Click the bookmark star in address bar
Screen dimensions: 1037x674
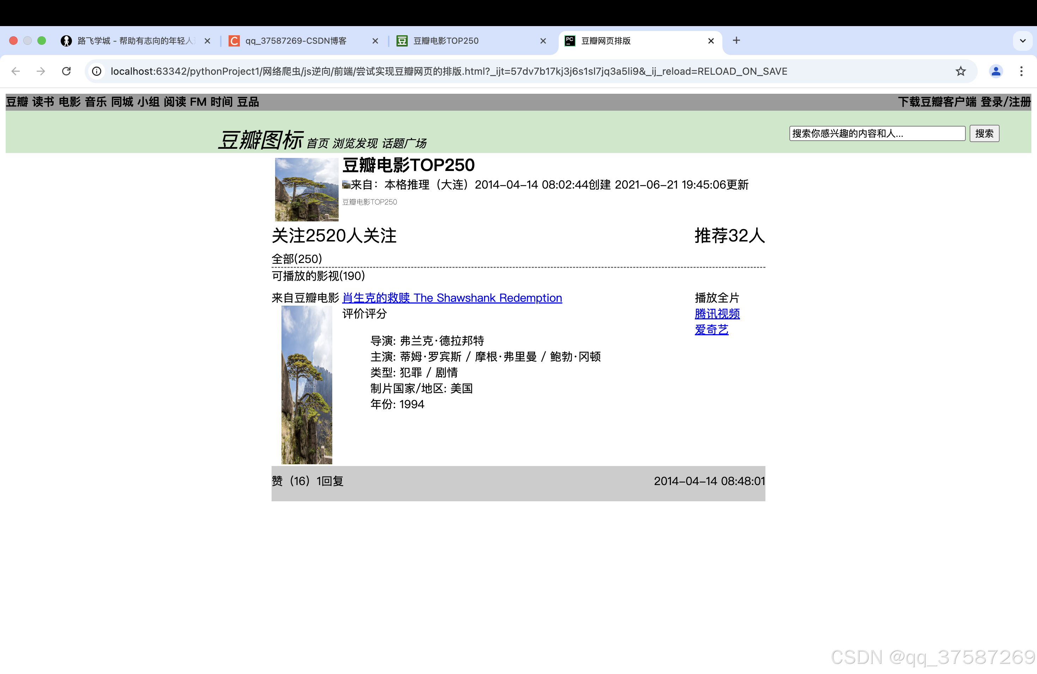pos(960,71)
